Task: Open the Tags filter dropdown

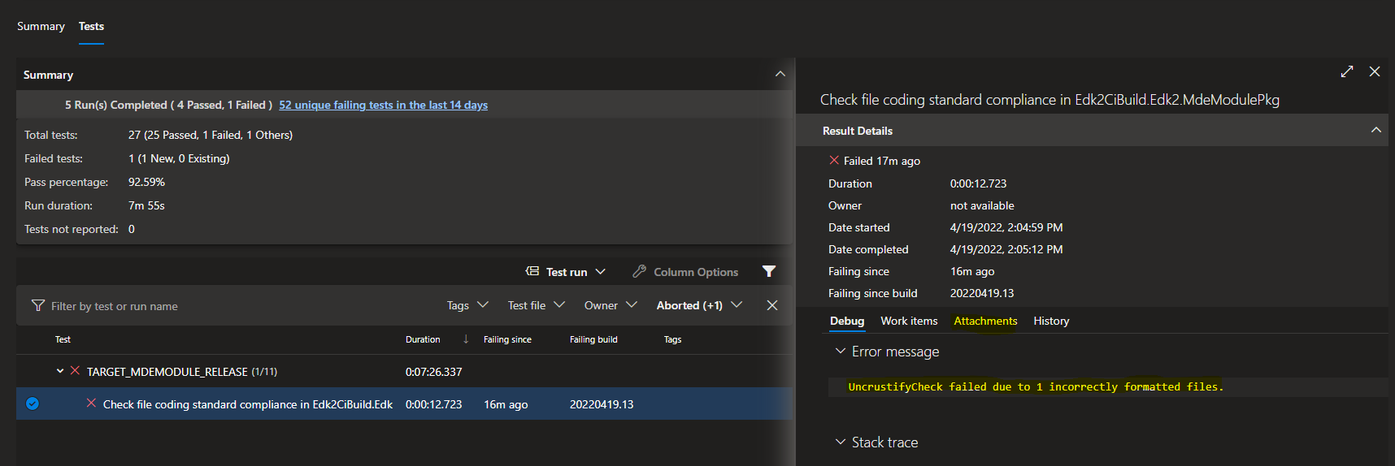Action: point(467,305)
